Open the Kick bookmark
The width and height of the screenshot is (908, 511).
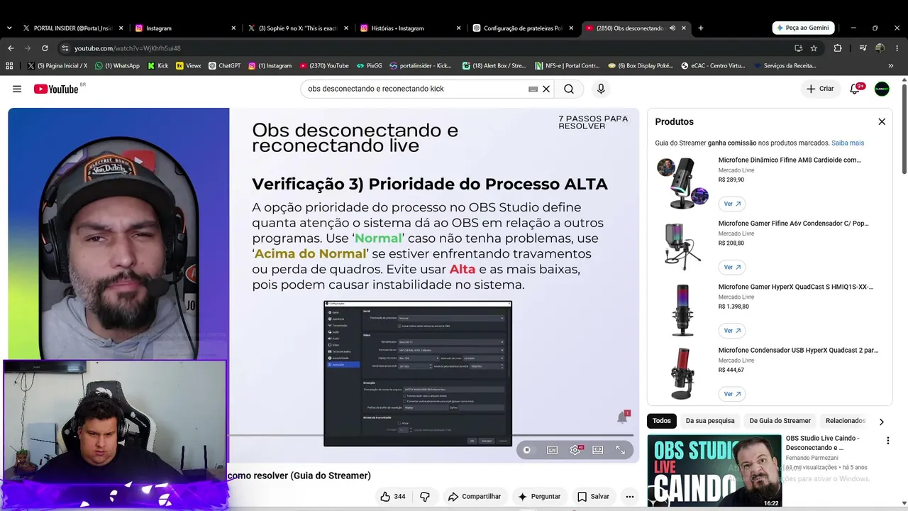(158, 66)
